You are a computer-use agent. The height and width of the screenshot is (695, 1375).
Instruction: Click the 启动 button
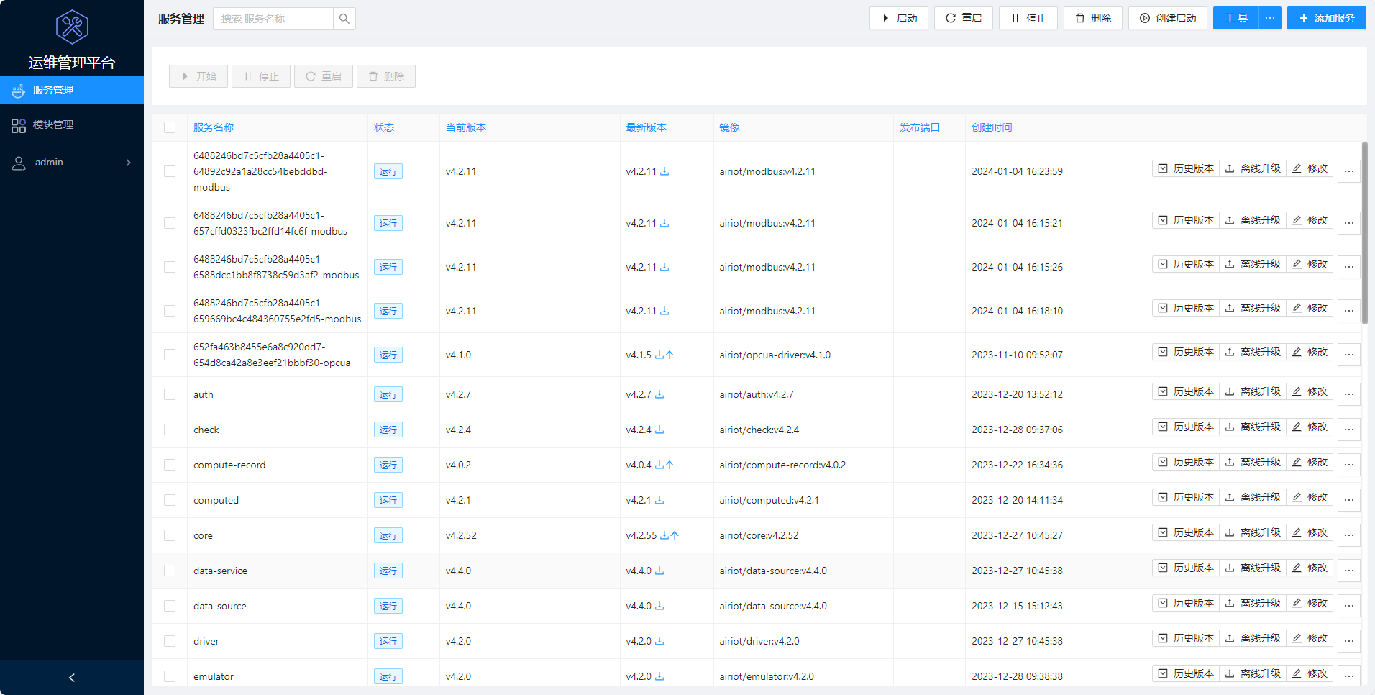coord(899,19)
